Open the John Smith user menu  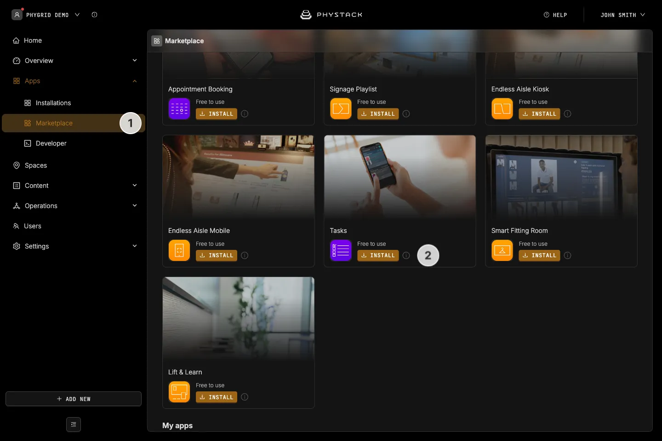tap(622, 15)
